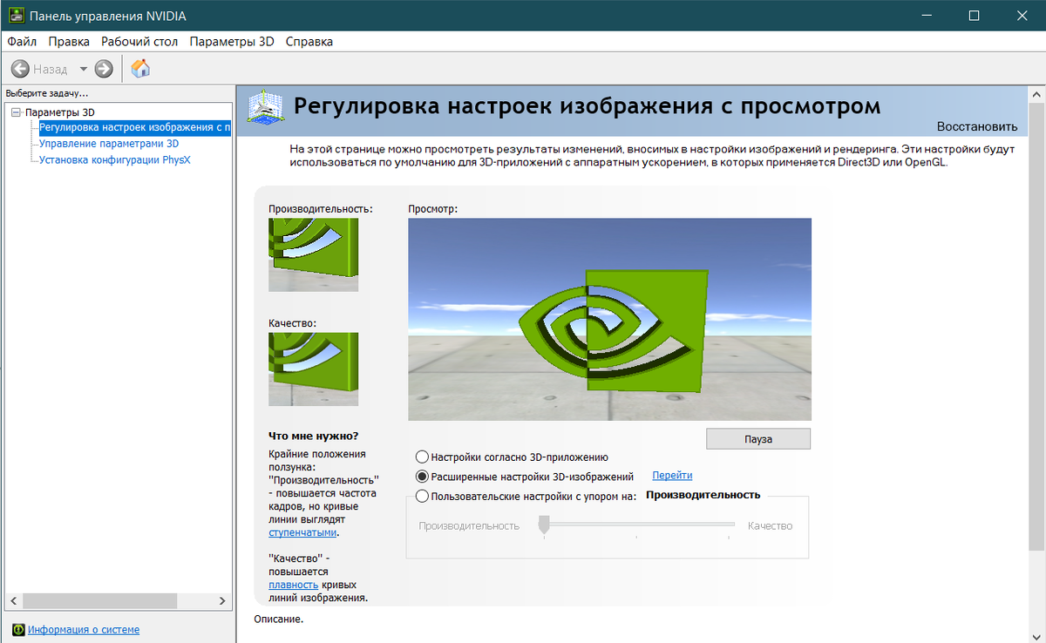The image size is (1046, 643).
Task: Click the Восстановить link
Action: [x=977, y=126]
